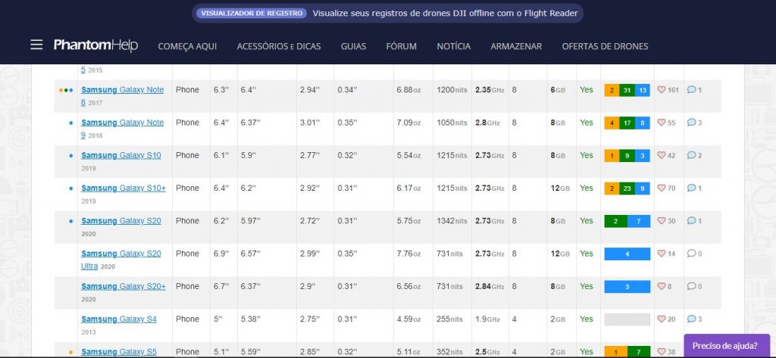The width and height of the screenshot is (776, 358).
Task: Click heart icon in Galaxy Note 8 row
Action: point(661,90)
